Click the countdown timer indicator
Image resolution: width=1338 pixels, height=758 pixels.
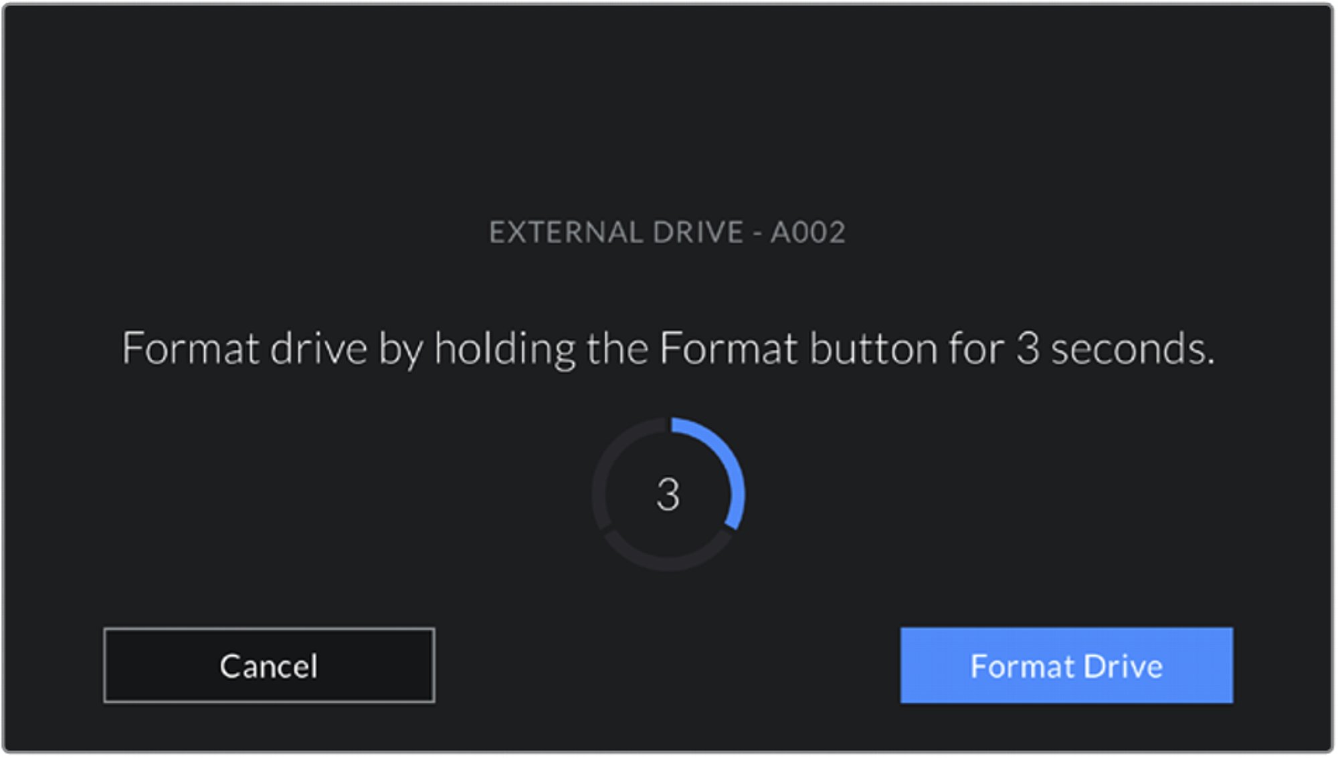pos(668,495)
